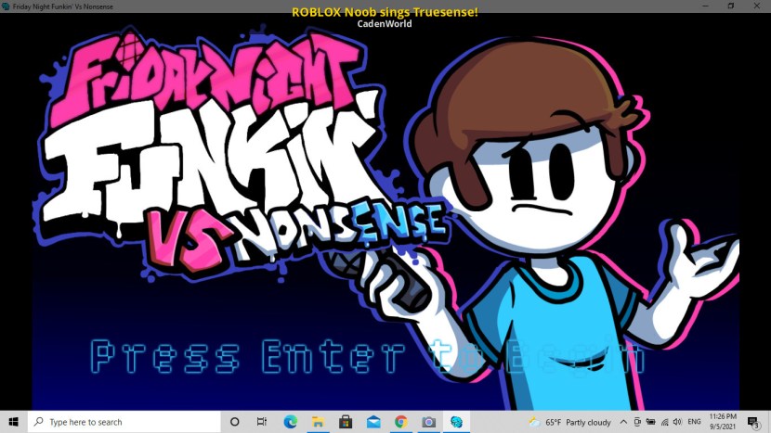
Task: Switch the ENG input language
Action: (x=694, y=422)
